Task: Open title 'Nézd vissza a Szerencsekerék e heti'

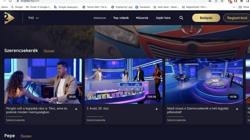Action: pyautogui.click(x=198, y=110)
